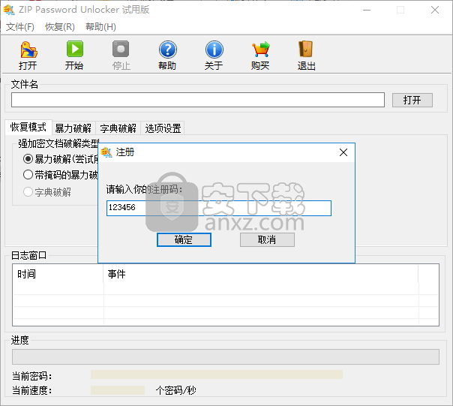Click the 事件 column header in log

[x=260, y=274]
